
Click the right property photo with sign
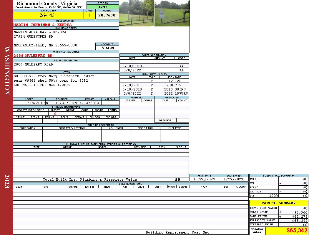(x=172, y=13)
